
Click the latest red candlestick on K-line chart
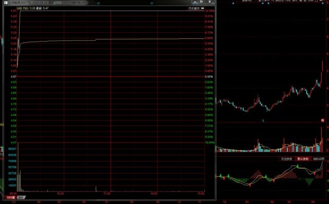tap(323, 66)
